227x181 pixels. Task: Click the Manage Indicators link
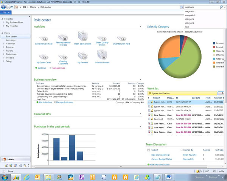[x=65, y=102]
